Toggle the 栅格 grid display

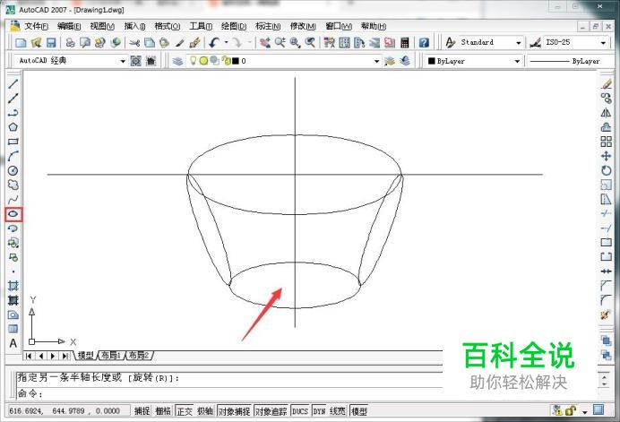coord(162,411)
